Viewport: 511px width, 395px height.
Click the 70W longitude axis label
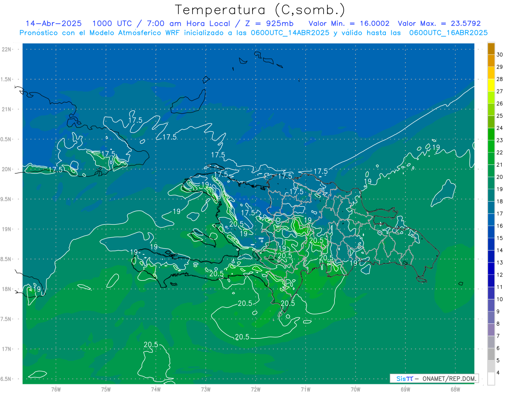(x=355, y=389)
